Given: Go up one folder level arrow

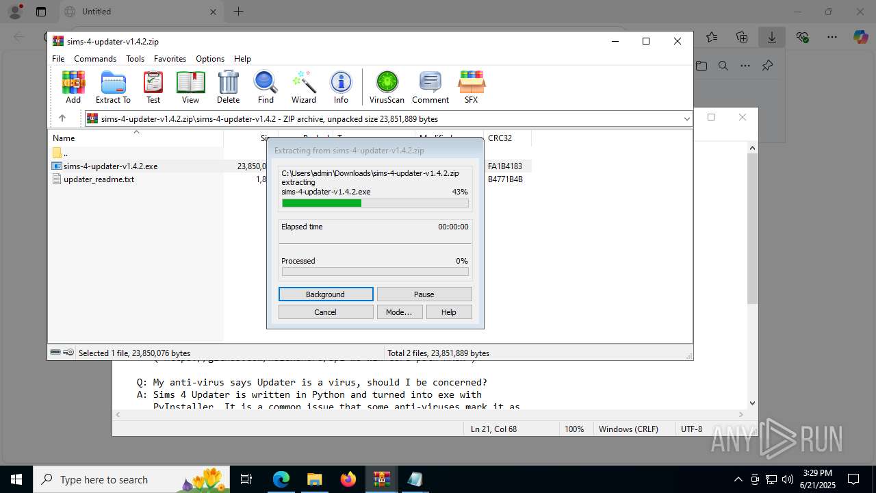Looking at the screenshot, I should [62, 118].
